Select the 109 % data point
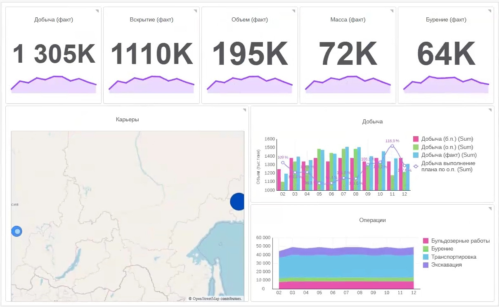 283,163
